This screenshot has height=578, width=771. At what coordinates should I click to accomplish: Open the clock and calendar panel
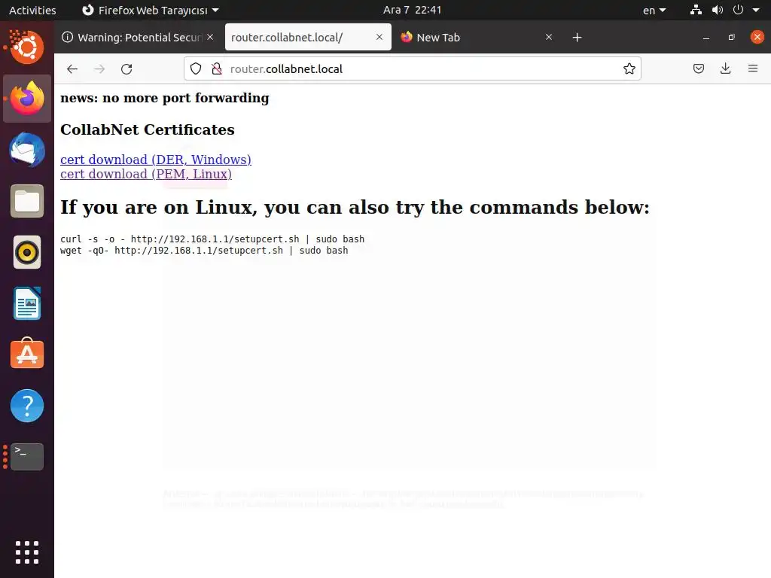coord(412,10)
